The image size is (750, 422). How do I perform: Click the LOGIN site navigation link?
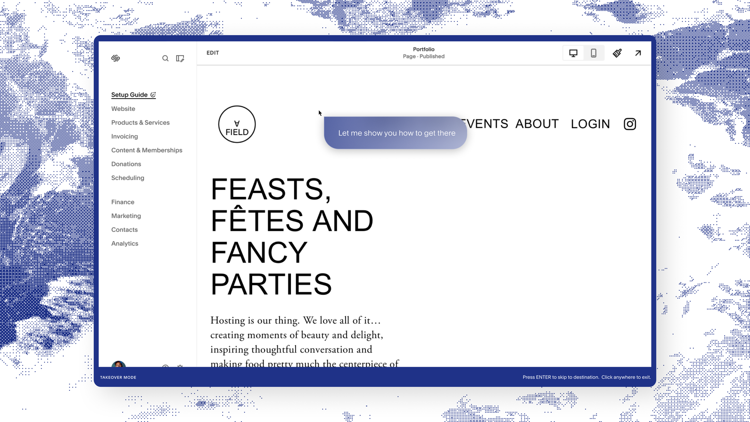pos(590,124)
